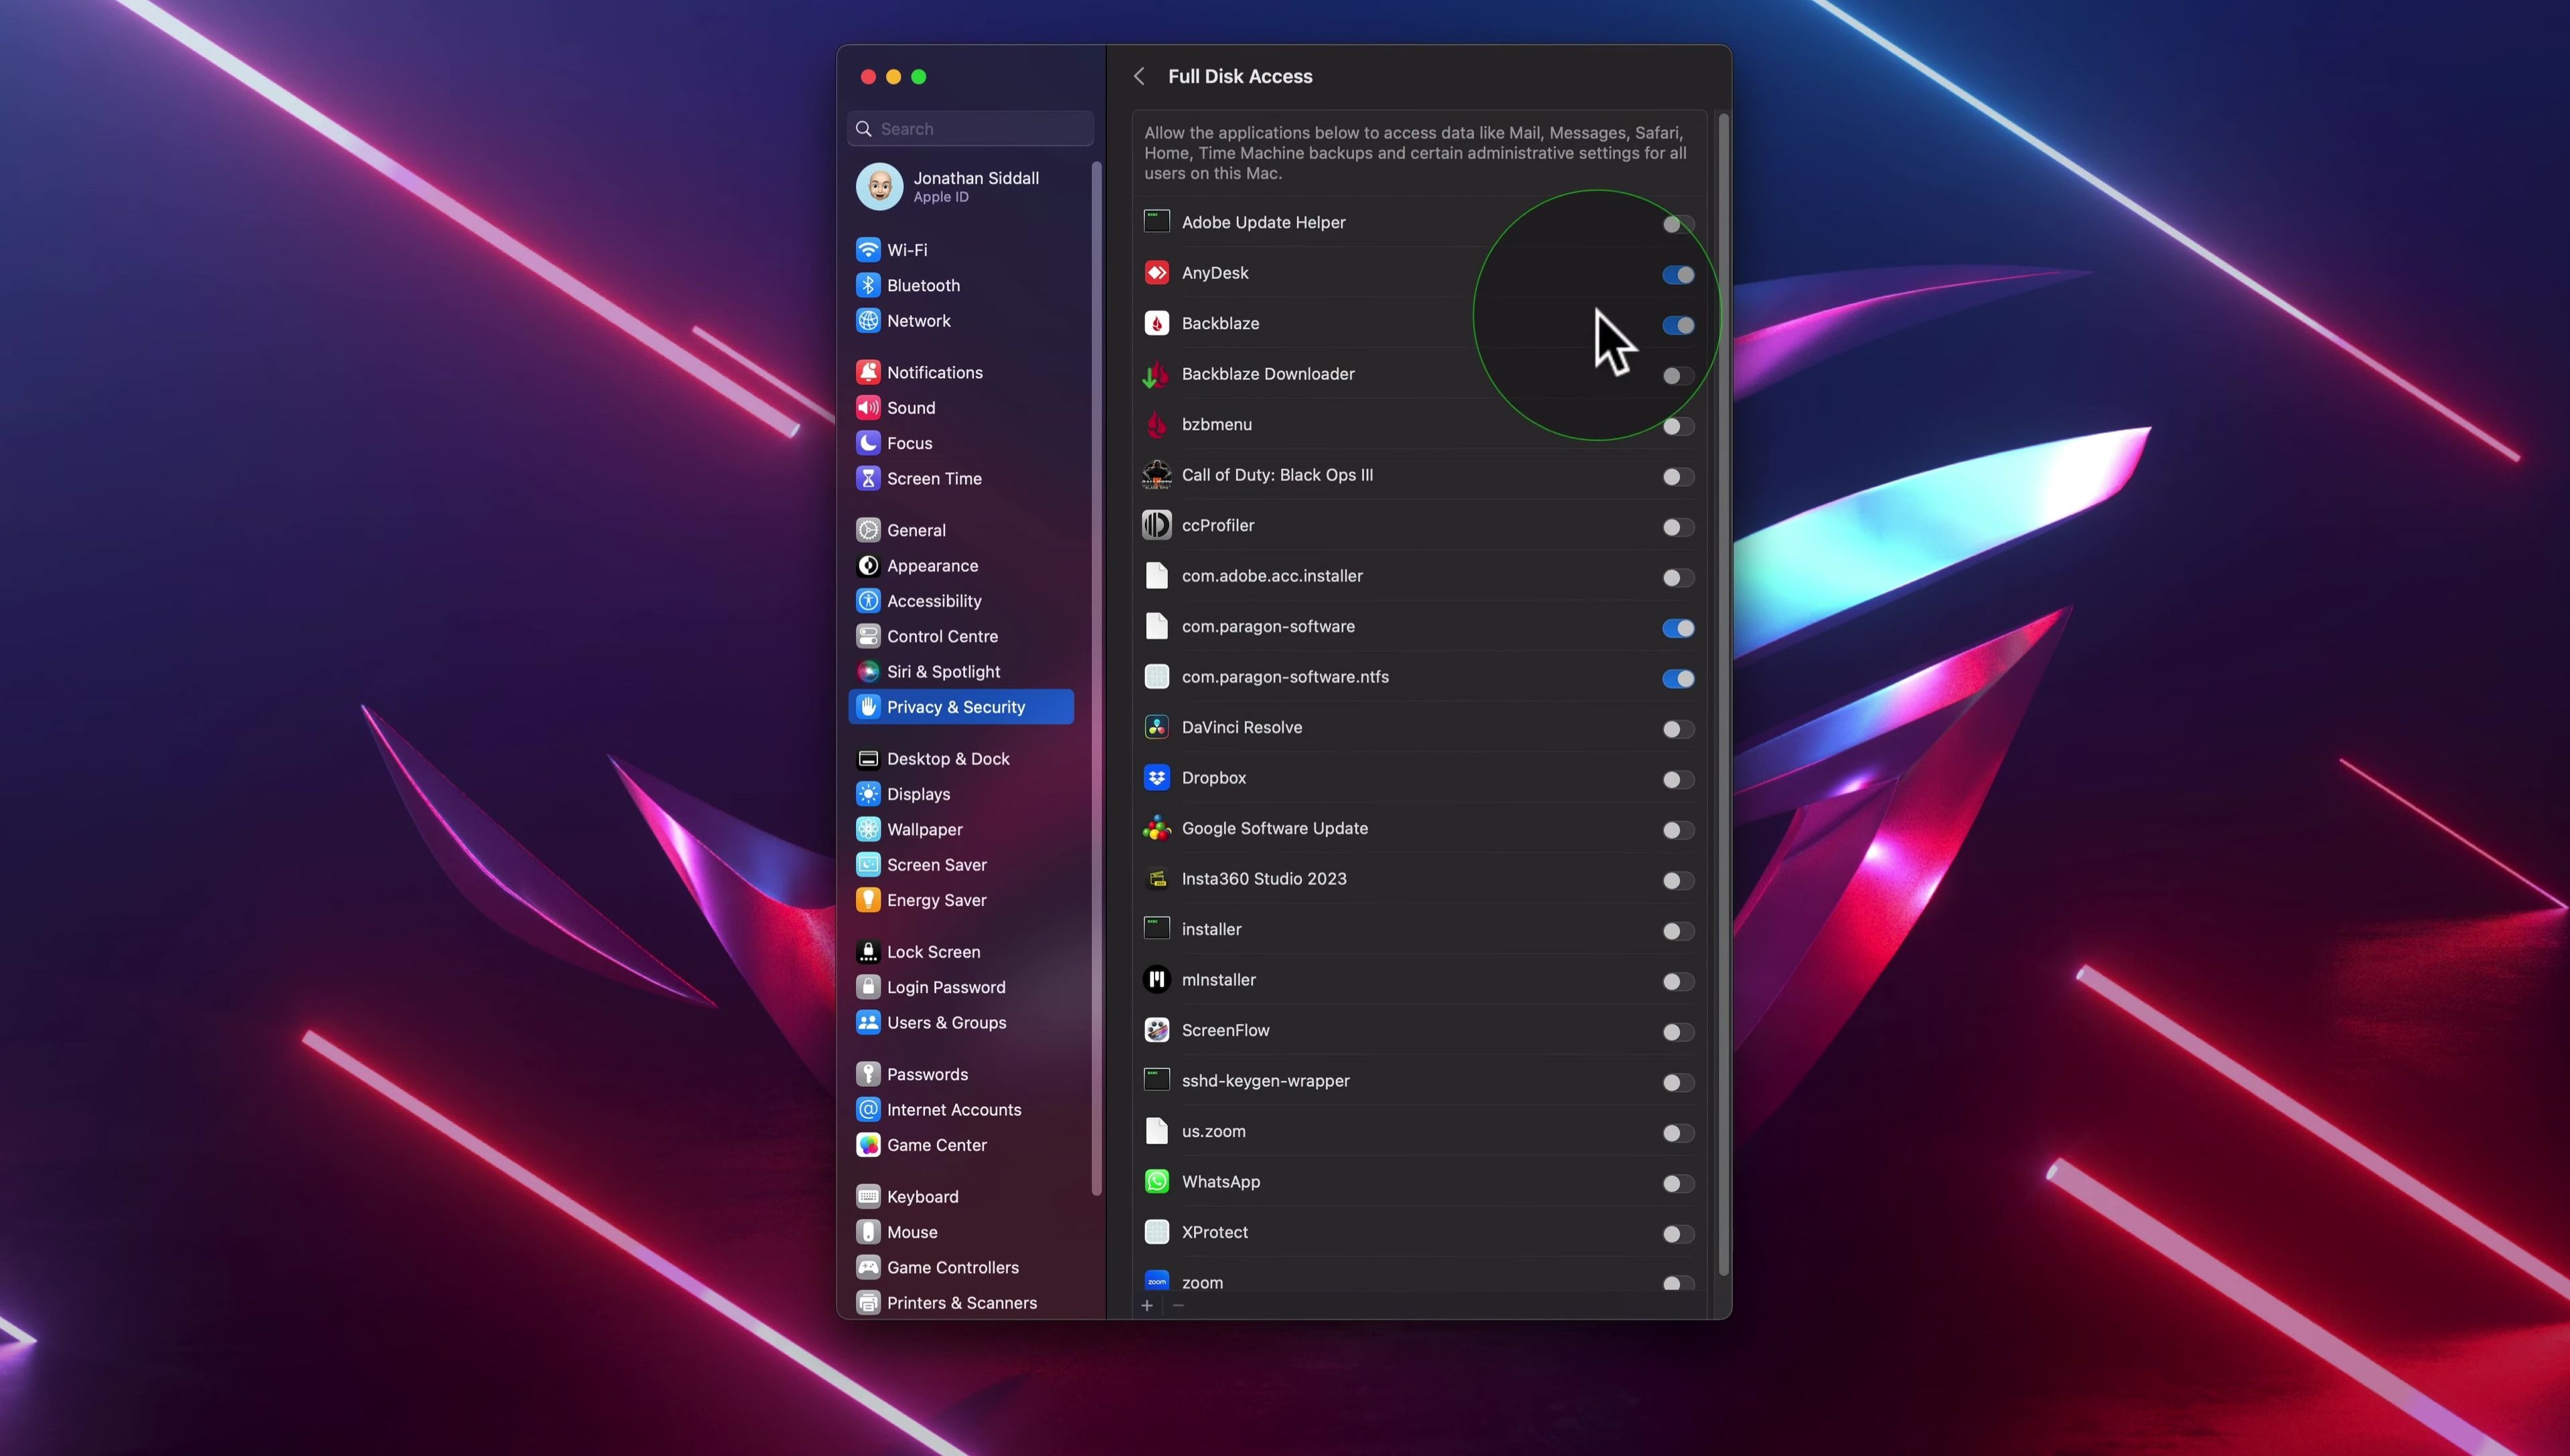Open Printers & Scanners in sidebar
The height and width of the screenshot is (1456, 2570).
tap(961, 1303)
